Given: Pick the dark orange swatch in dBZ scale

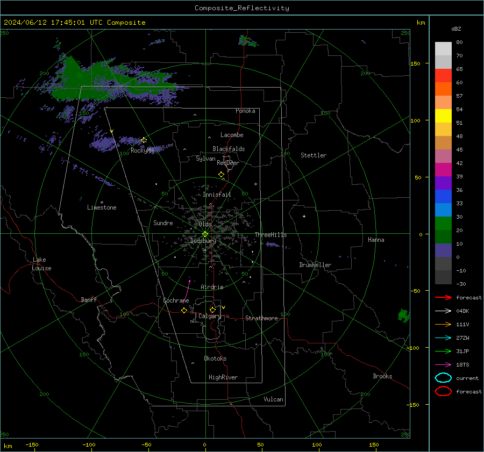Looking at the screenshot, I should pos(443,89).
